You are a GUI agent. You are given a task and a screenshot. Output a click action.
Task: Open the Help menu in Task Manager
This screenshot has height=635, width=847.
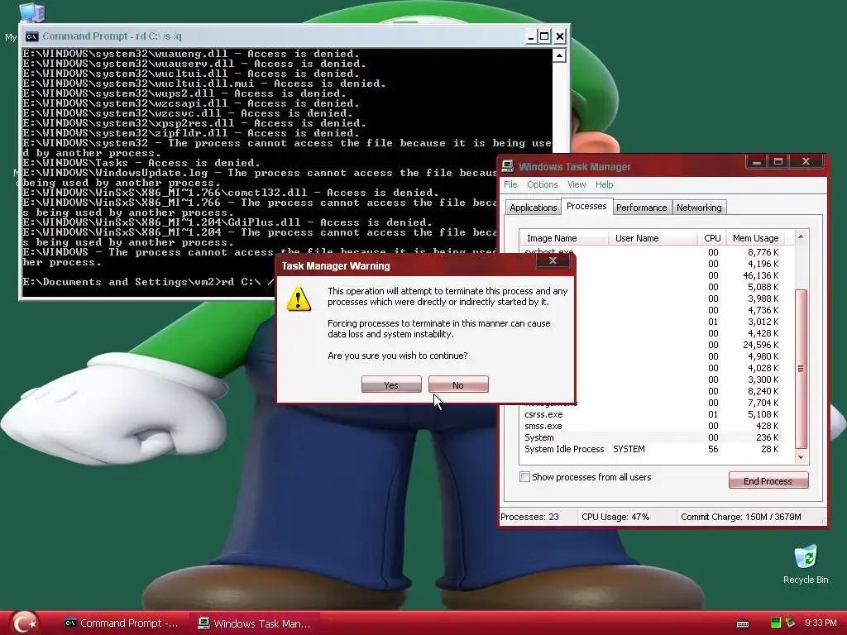pos(604,184)
